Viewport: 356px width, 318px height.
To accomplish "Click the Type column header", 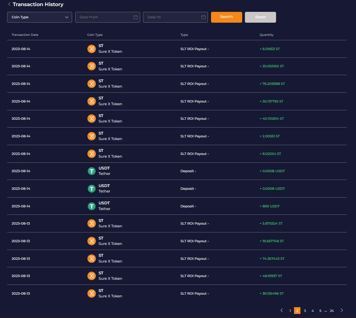I will click(184, 35).
